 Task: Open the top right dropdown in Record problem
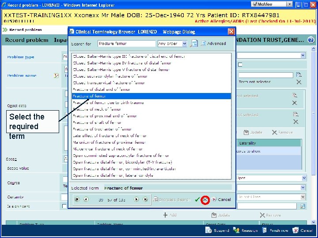(303, 55)
